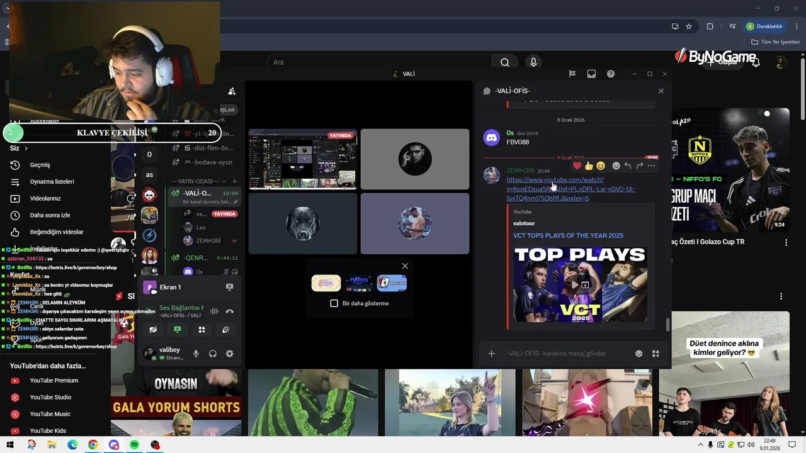Image resolution: width=806 pixels, height=453 pixels.
Task: Close the activities suggestion popup
Action: click(405, 266)
